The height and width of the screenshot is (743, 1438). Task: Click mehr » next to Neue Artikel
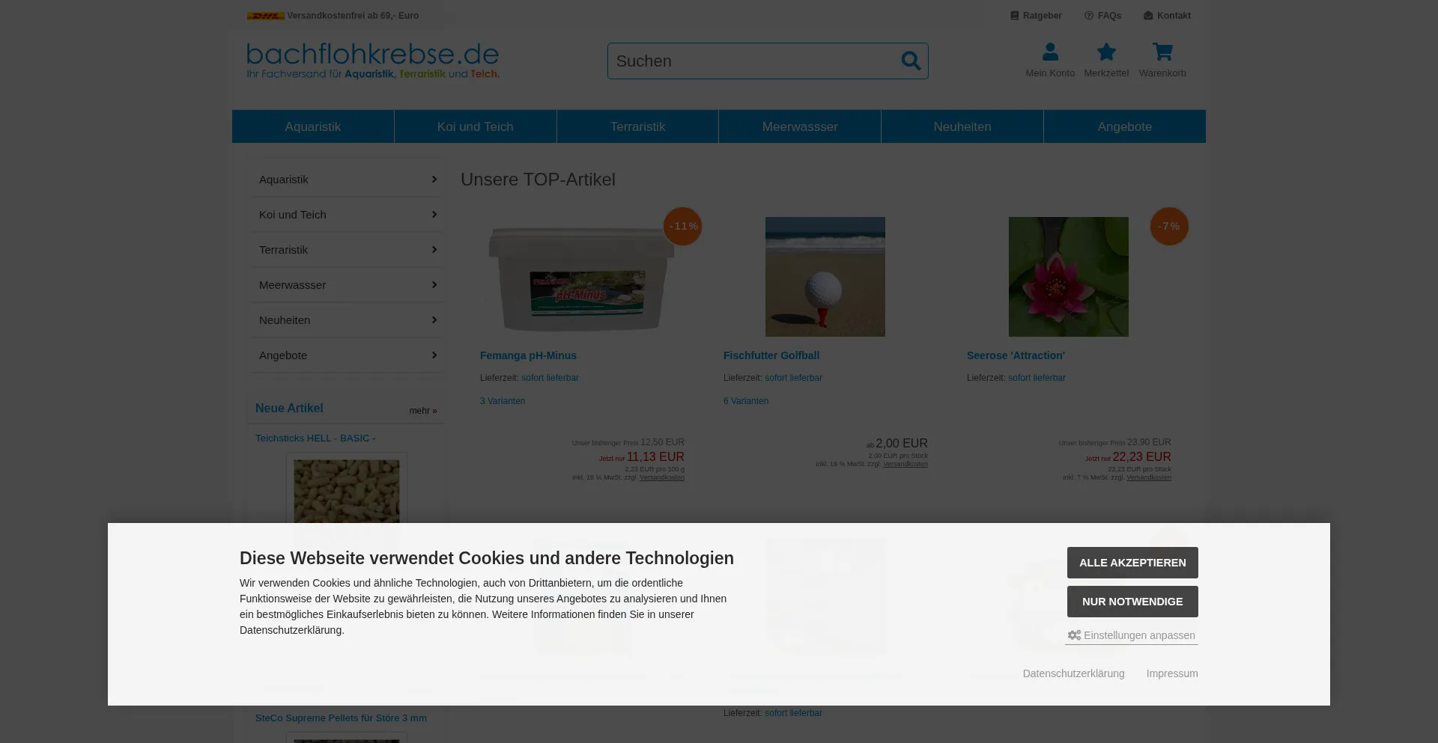coord(423,411)
